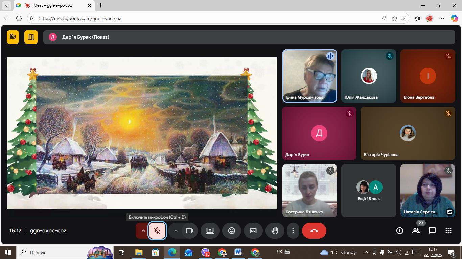Open the activities grid icon
The height and width of the screenshot is (259, 462).
448,231
